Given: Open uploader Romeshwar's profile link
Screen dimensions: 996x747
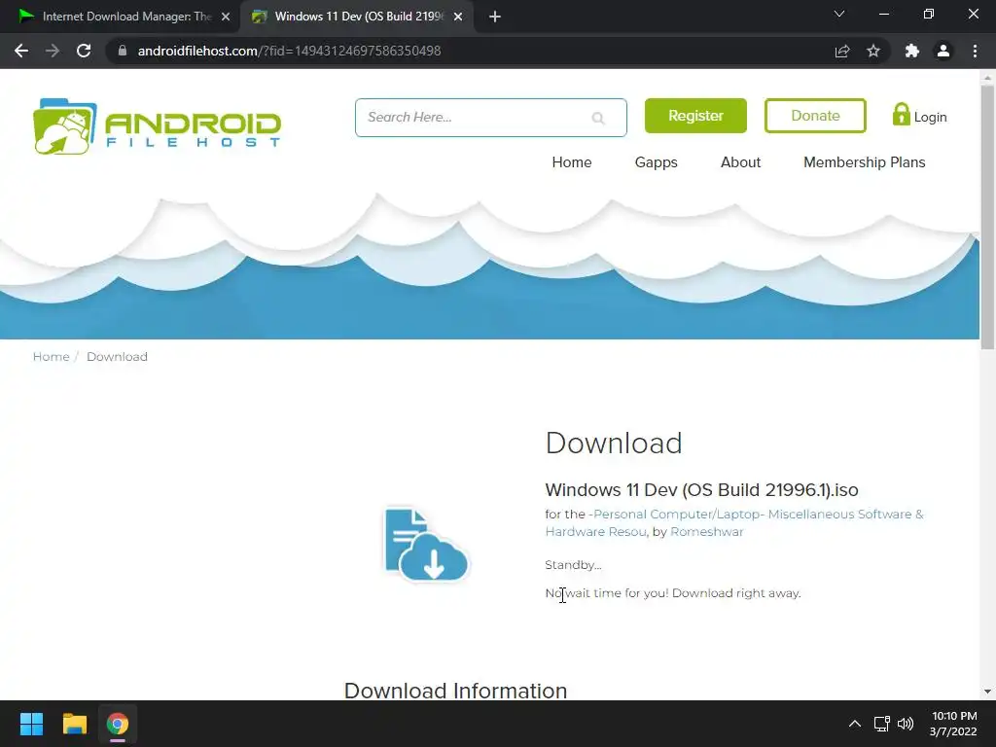Looking at the screenshot, I should tap(706, 532).
